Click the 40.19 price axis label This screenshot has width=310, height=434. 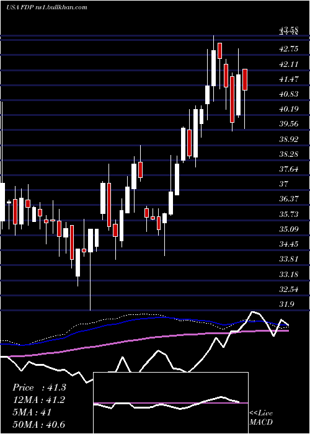tap(289, 108)
